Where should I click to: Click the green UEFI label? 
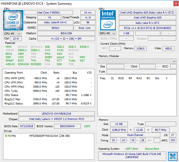coord(87,126)
